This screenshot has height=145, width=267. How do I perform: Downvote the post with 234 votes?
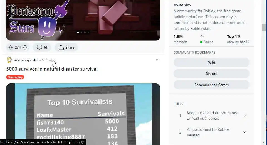coord(25,47)
